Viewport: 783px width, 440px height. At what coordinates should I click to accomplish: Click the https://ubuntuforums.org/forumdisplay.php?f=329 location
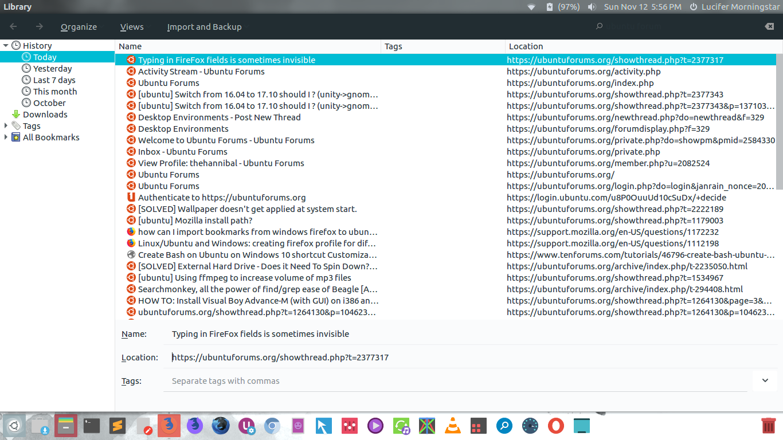coord(608,129)
